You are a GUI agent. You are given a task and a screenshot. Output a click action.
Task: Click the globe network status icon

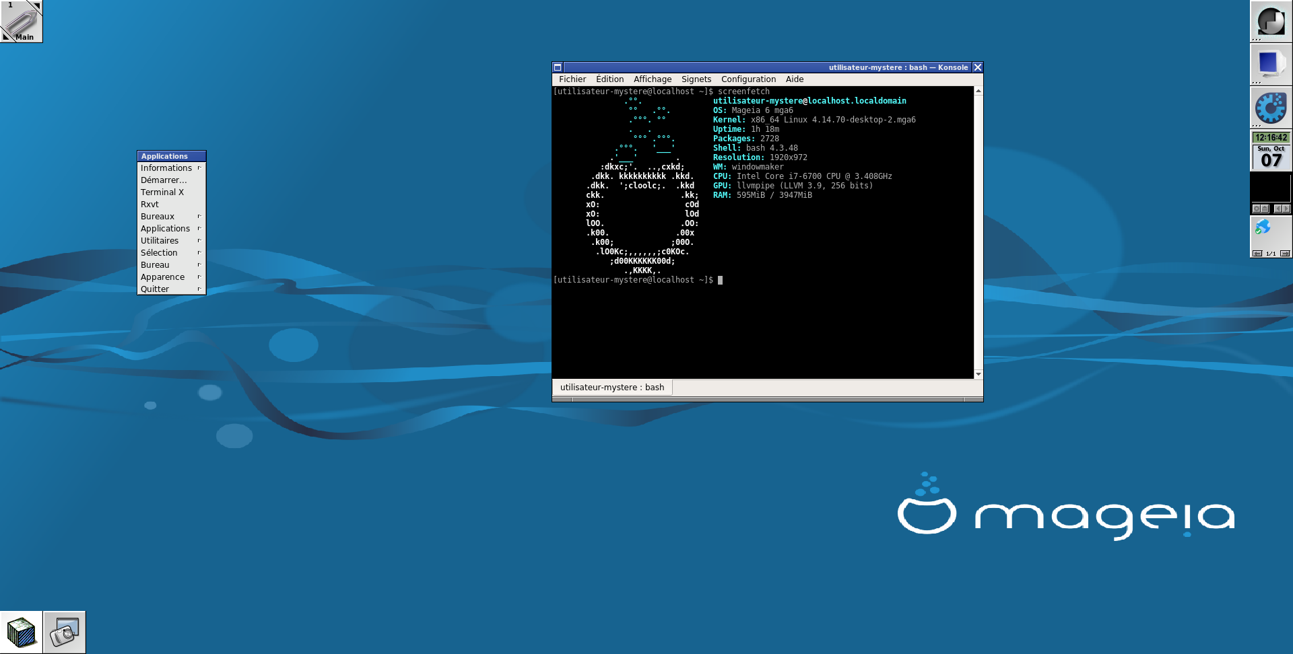click(1263, 227)
